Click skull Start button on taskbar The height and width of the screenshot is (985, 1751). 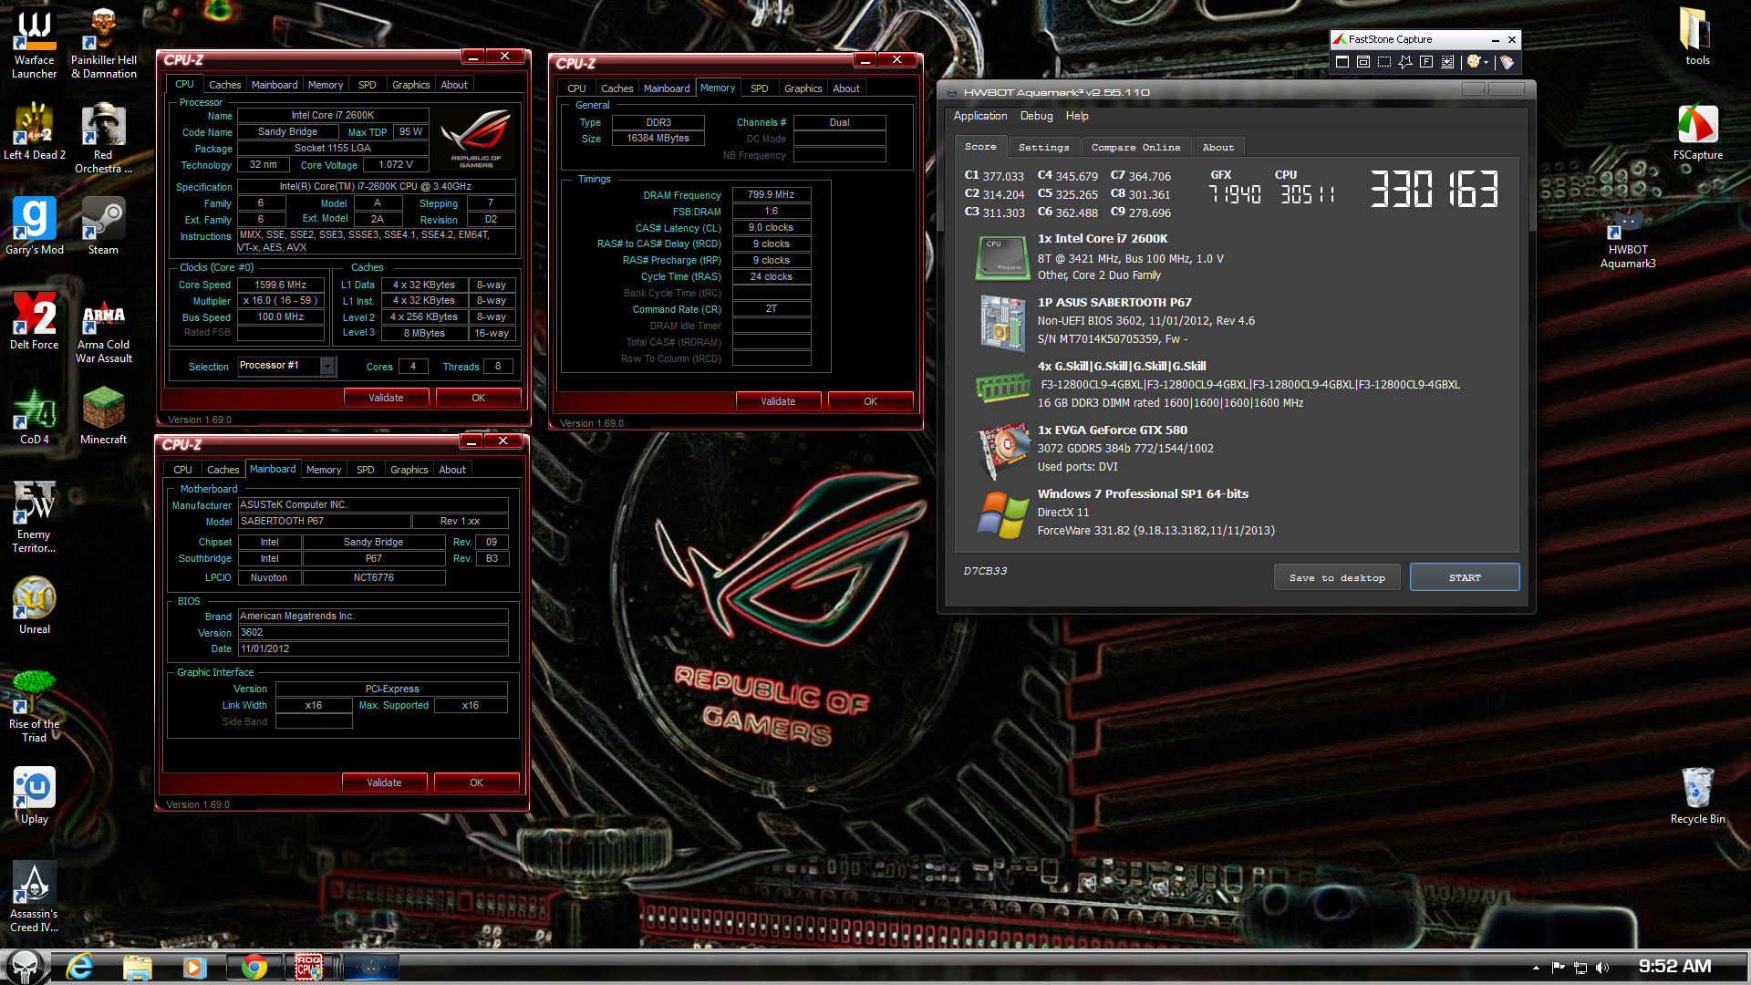click(x=25, y=967)
